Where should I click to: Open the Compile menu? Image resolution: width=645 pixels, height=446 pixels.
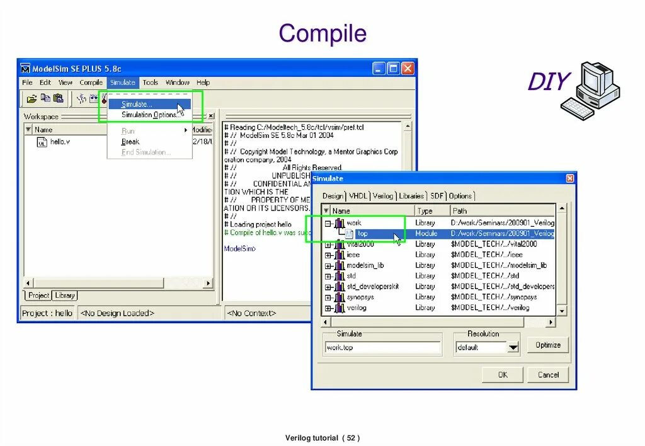point(91,83)
